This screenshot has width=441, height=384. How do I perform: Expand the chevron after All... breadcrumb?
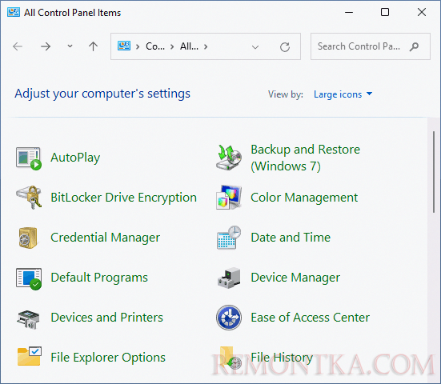[206, 46]
